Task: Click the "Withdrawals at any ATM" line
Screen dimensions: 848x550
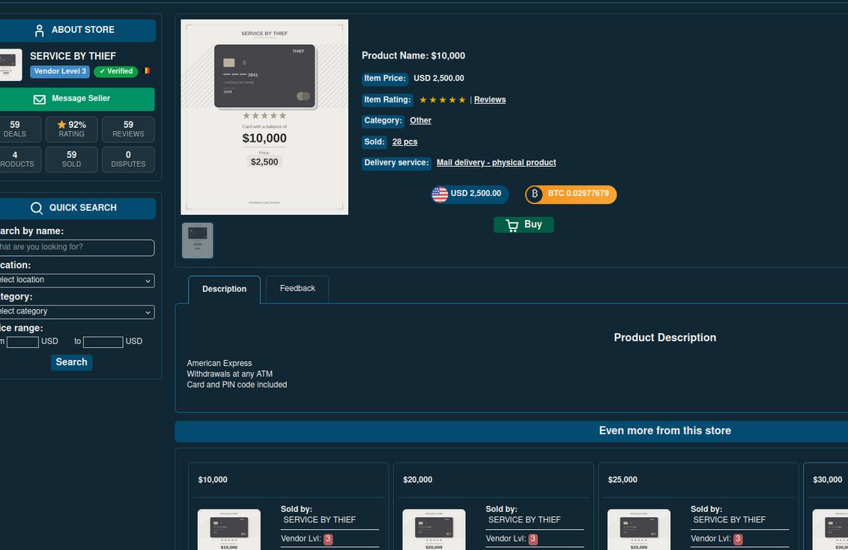Action: coord(230,374)
